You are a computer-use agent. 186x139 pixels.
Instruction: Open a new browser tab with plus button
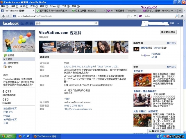[180, 11]
